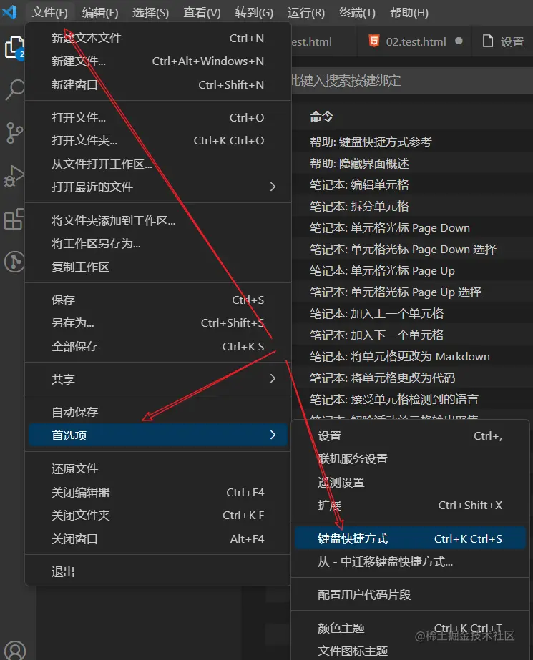Select 关闭窗口 menu entry
The height and width of the screenshot is (660, 533).
(158, 538)
